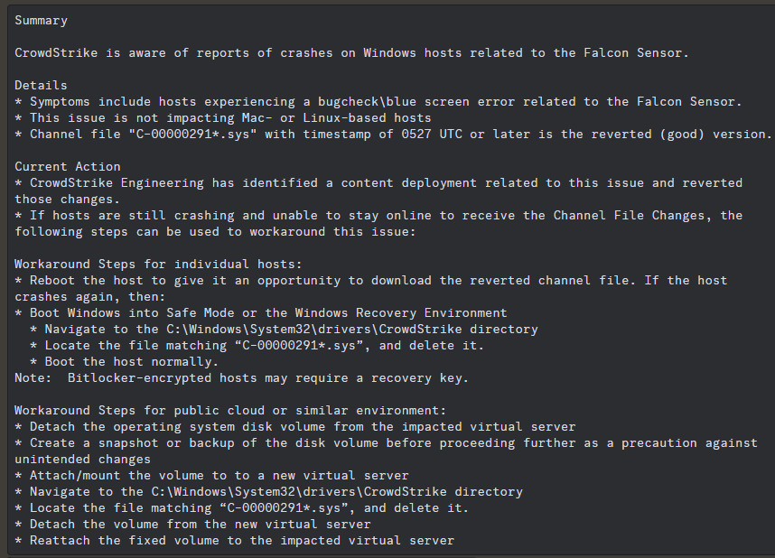
Task: Click the word CrowdStrike starting the summary sentence
Action: [56, 53]
